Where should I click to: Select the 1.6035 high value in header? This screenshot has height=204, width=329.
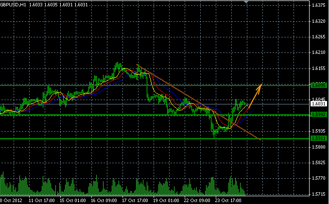click(51, 4)
